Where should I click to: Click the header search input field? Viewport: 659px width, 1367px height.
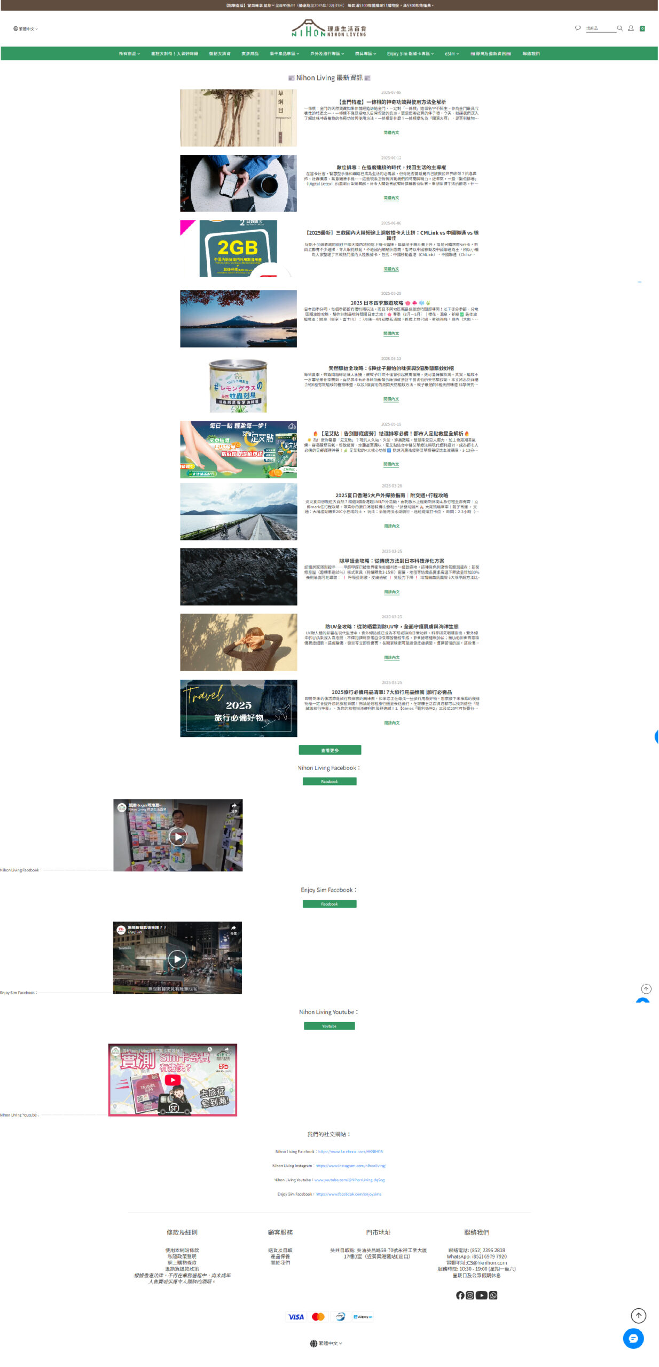point(600,28)
